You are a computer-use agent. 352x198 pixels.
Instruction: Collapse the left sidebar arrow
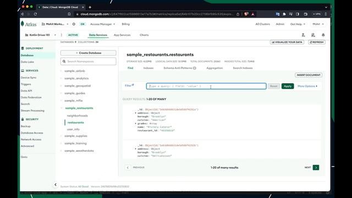[x=56, y=185]
